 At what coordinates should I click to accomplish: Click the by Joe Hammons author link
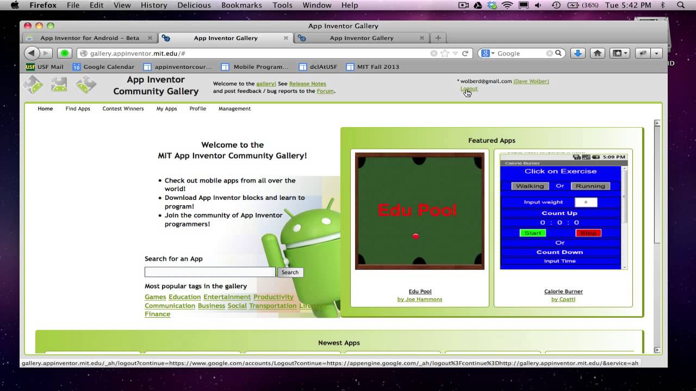point(420,299)
